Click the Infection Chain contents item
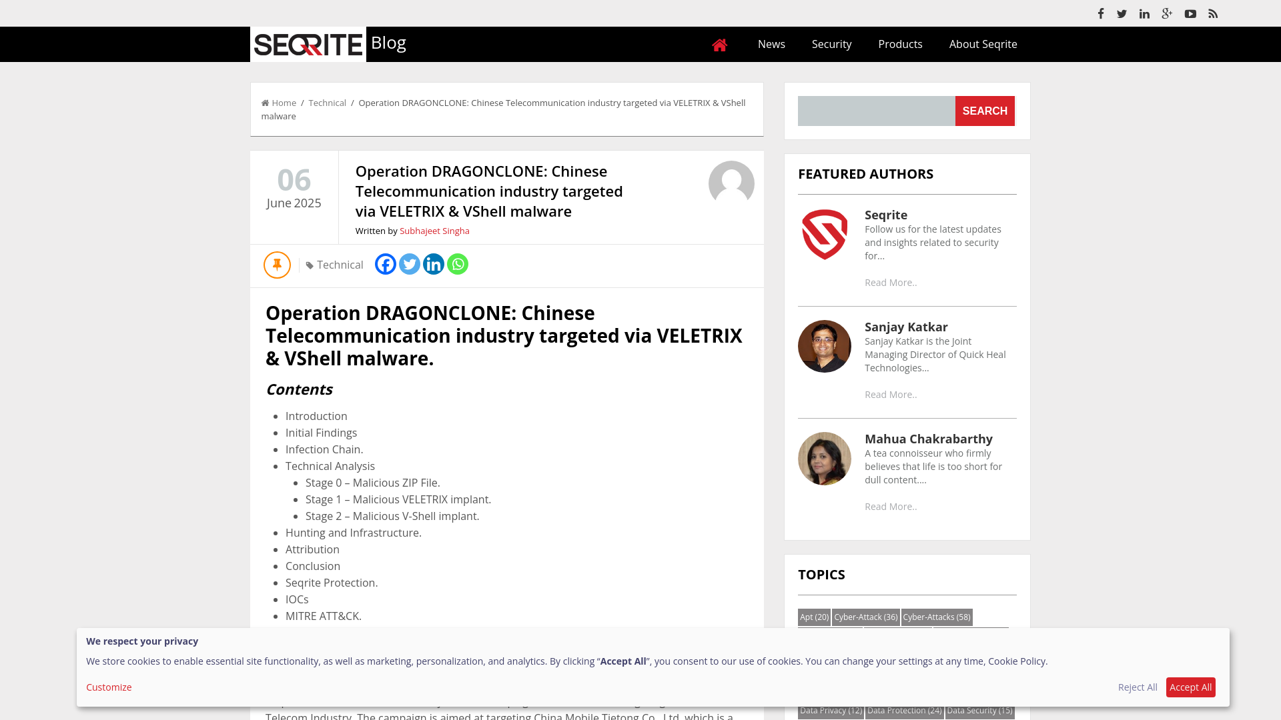Screen dimensions: 1281x720 324,449
